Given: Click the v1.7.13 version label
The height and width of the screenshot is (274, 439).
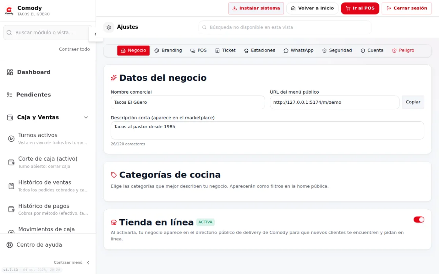Looking at the screenshot, I should tap(11, 270).
